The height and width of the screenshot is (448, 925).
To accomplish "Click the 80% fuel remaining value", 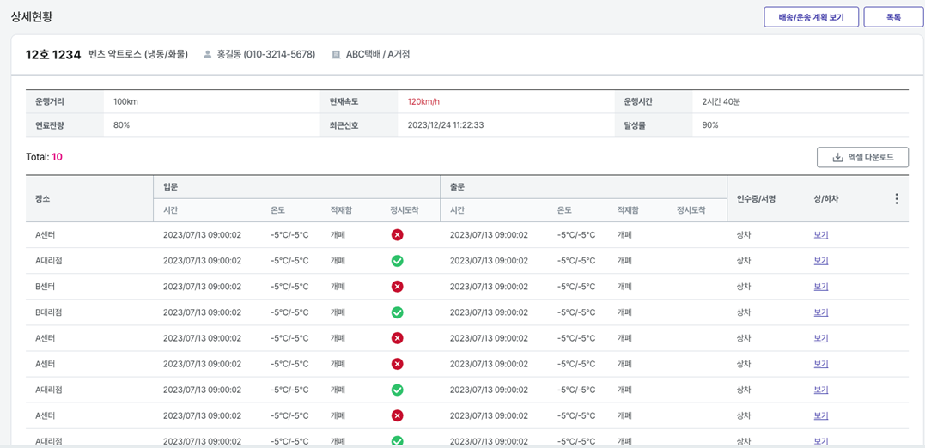I will (121, 125).
